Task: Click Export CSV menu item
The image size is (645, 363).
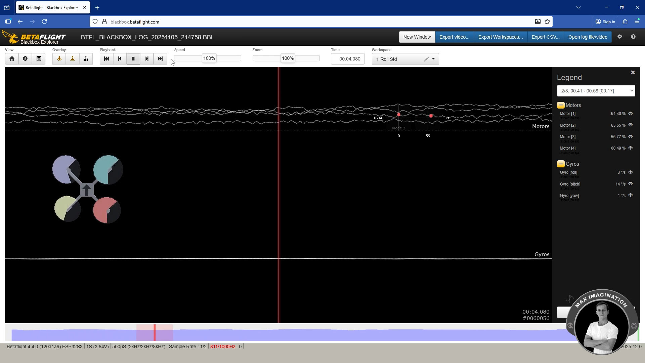Action: point(545,37)
